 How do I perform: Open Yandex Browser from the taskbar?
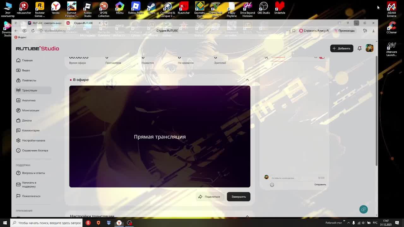119,223
